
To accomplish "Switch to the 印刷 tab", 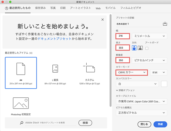I will tap(63, 8).
